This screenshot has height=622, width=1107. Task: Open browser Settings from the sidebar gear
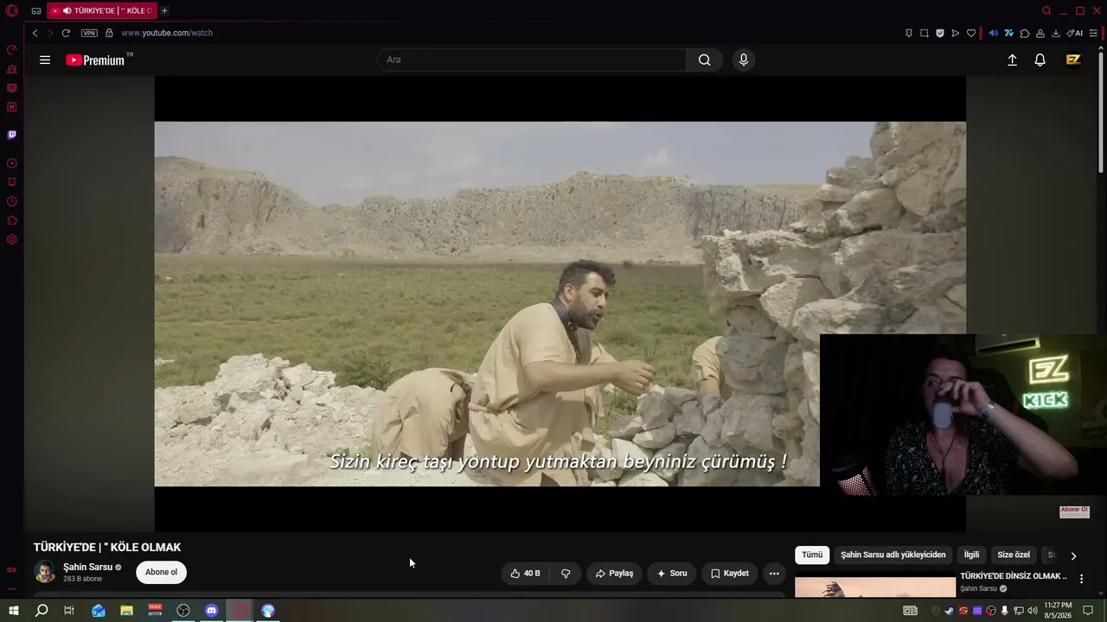pos(12,239)
